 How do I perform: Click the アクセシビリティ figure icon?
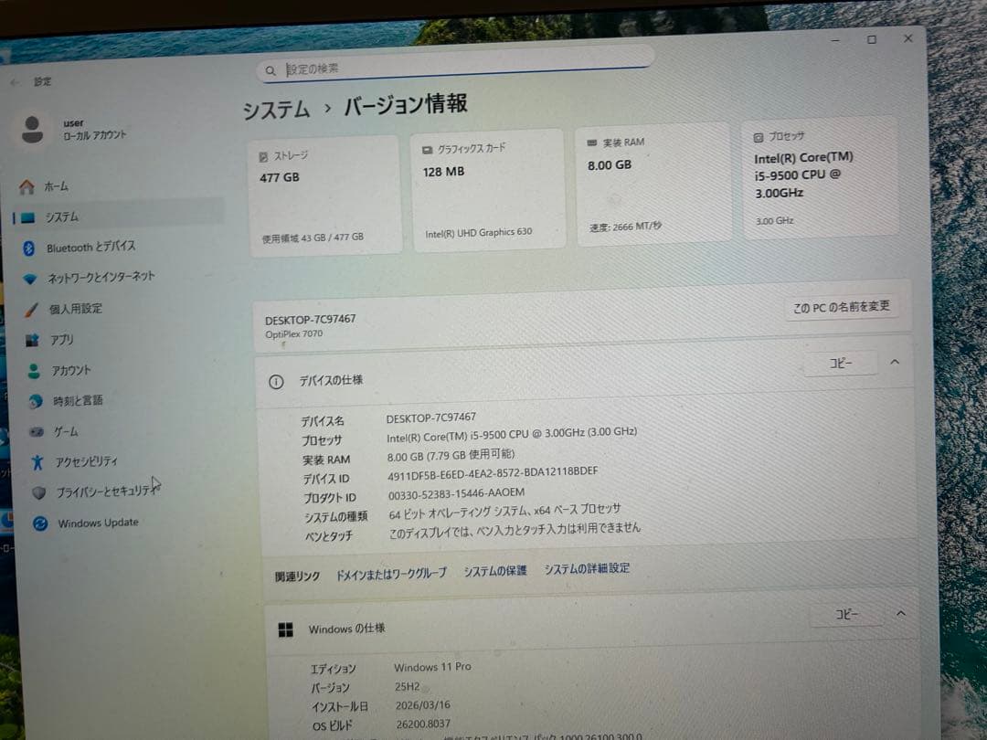[x=37, y=462]
